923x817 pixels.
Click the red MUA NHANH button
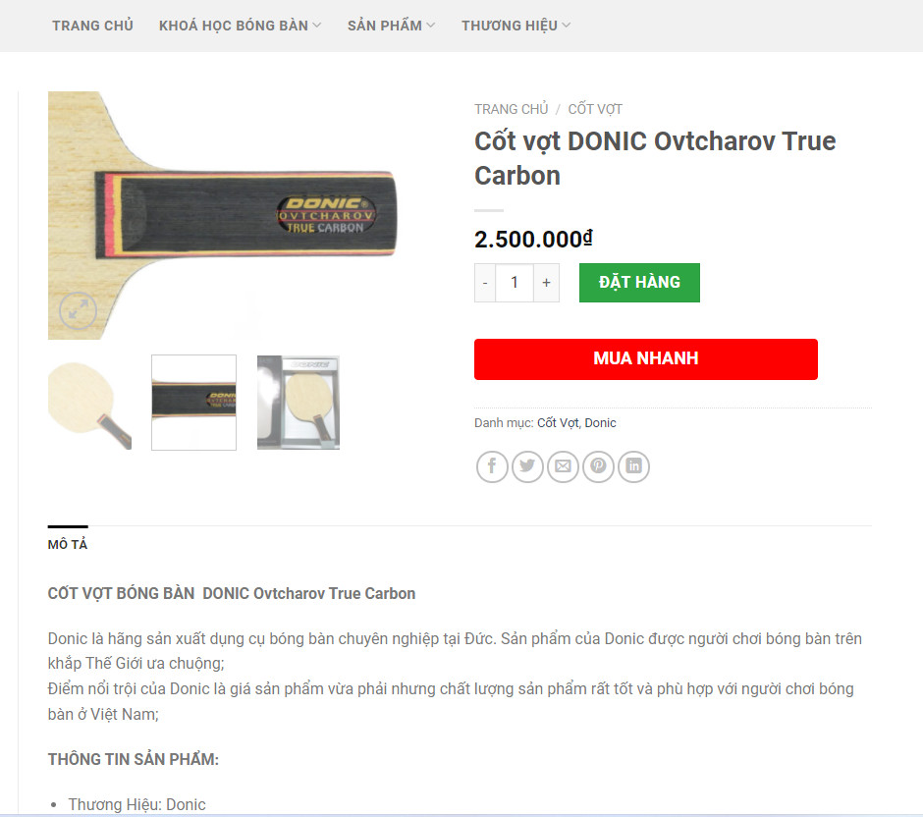(646, 359)
